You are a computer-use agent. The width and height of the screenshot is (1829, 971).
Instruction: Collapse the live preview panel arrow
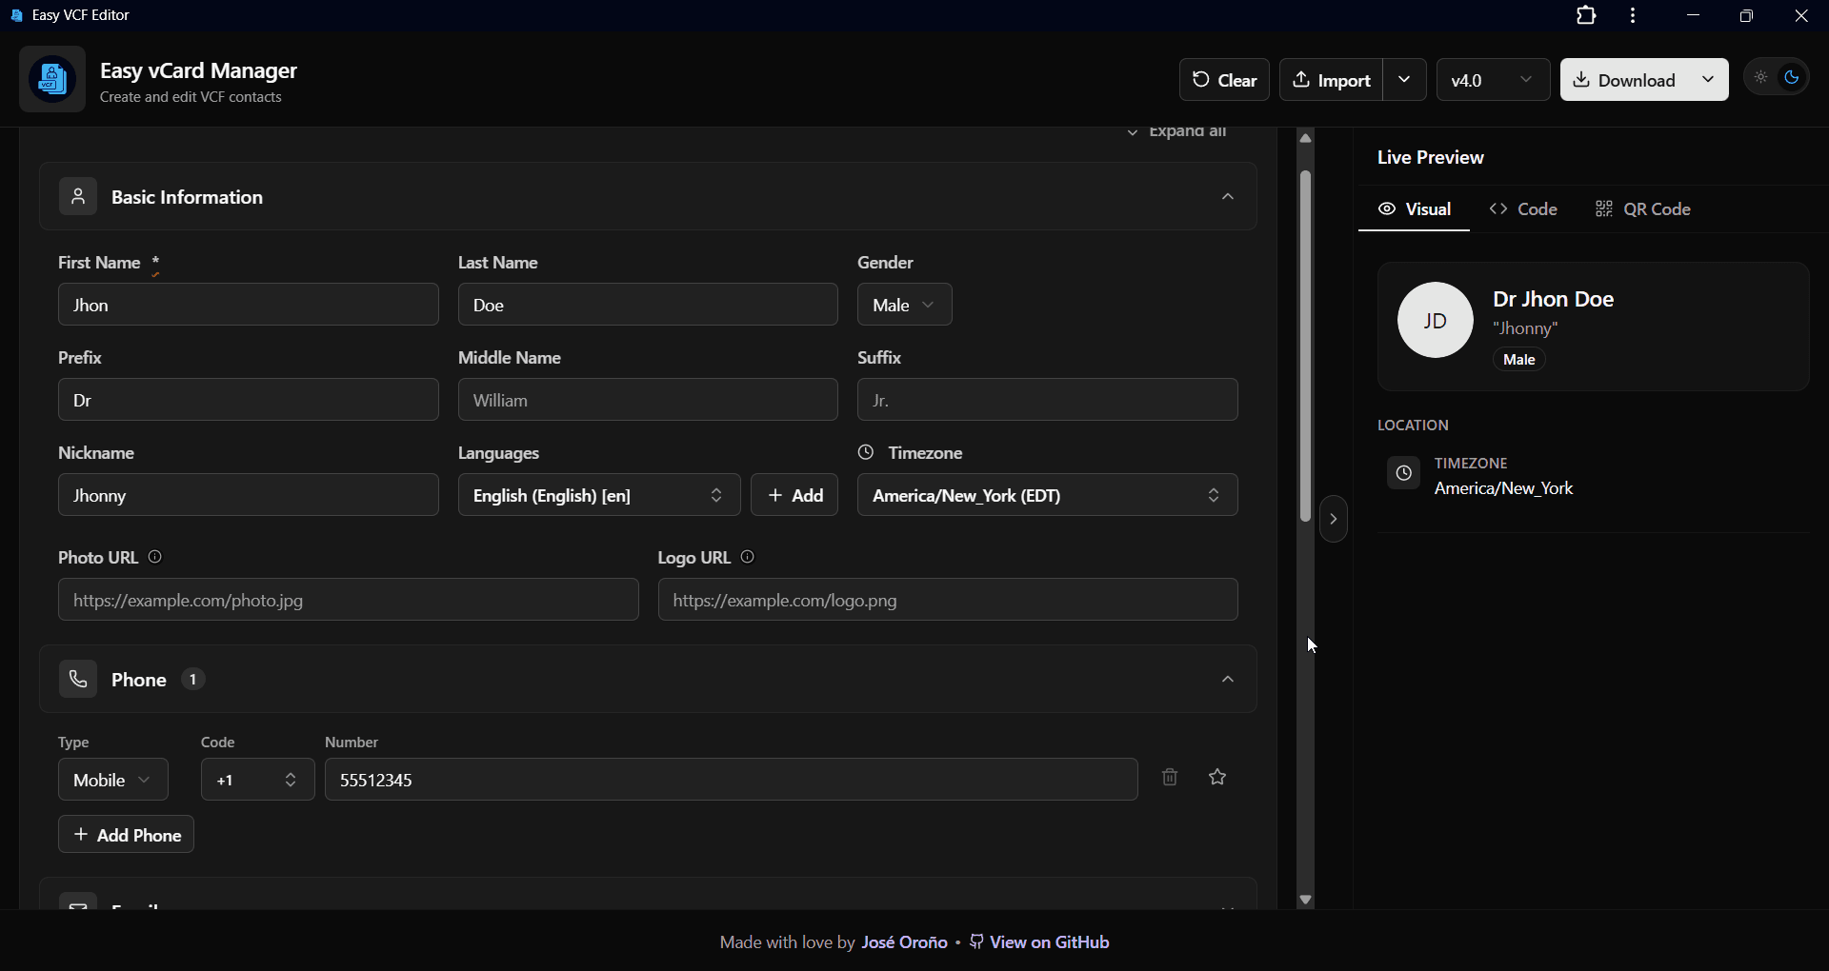click(x=1334, y=519)
